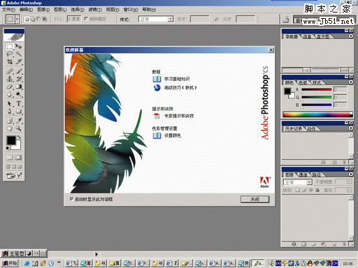
Task: Select the Hand tool
Action: 10,128
